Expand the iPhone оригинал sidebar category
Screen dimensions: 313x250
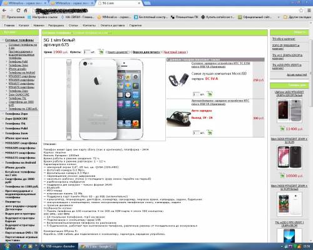click(17, 138)
